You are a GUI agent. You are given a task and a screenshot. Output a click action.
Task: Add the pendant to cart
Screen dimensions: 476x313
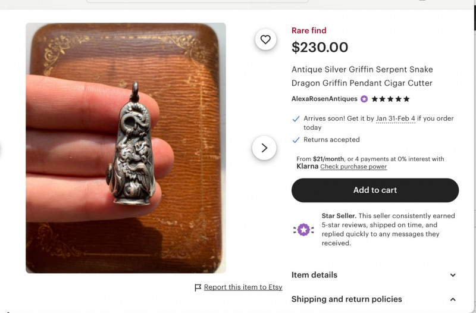375,190
